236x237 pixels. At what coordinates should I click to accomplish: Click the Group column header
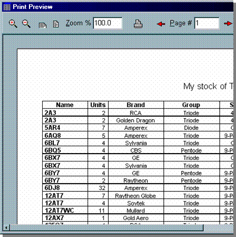[191, 105]
